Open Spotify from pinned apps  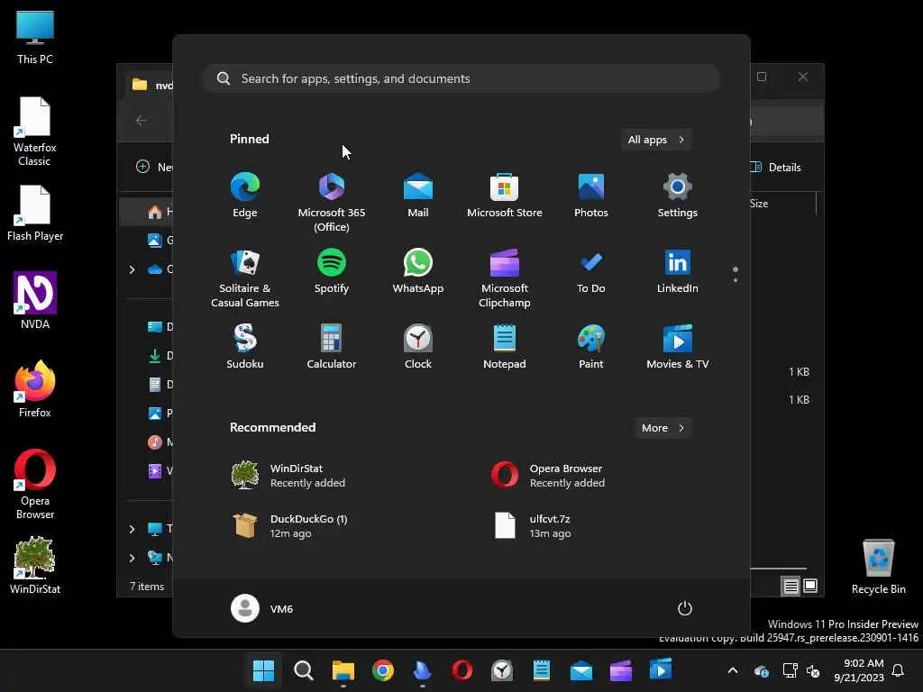point(332,271)
